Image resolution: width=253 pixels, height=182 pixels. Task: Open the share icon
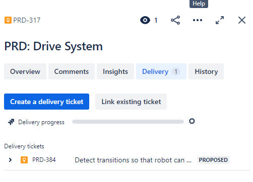(x=175, y=20)
